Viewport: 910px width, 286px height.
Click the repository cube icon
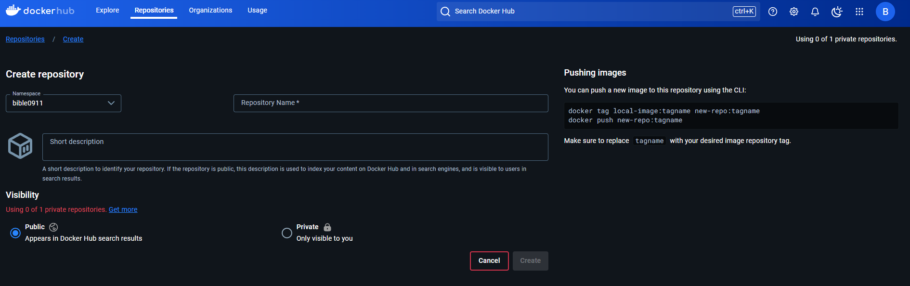pyautogui.click(x=20, y=146)
